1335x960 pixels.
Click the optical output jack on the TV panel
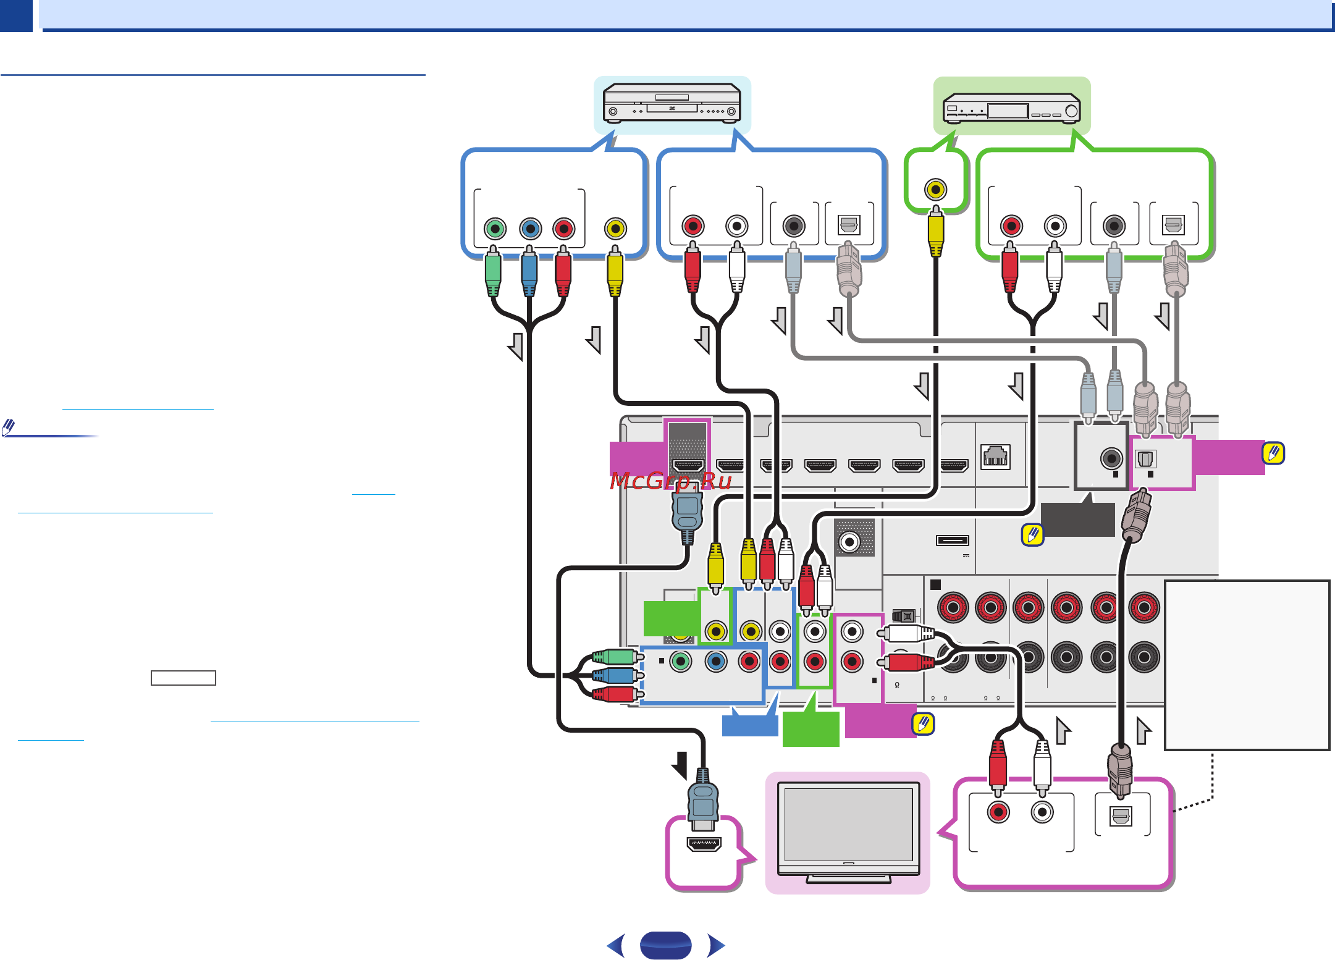(1121, 816)
